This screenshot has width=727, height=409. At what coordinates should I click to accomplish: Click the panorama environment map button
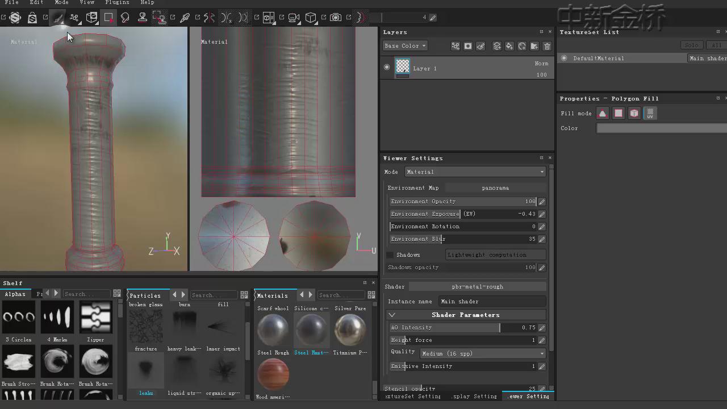pyautogui.click(x=495, y=188)
